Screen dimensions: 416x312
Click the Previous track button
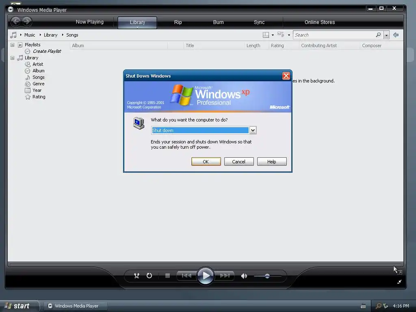[x=187, y=276]
